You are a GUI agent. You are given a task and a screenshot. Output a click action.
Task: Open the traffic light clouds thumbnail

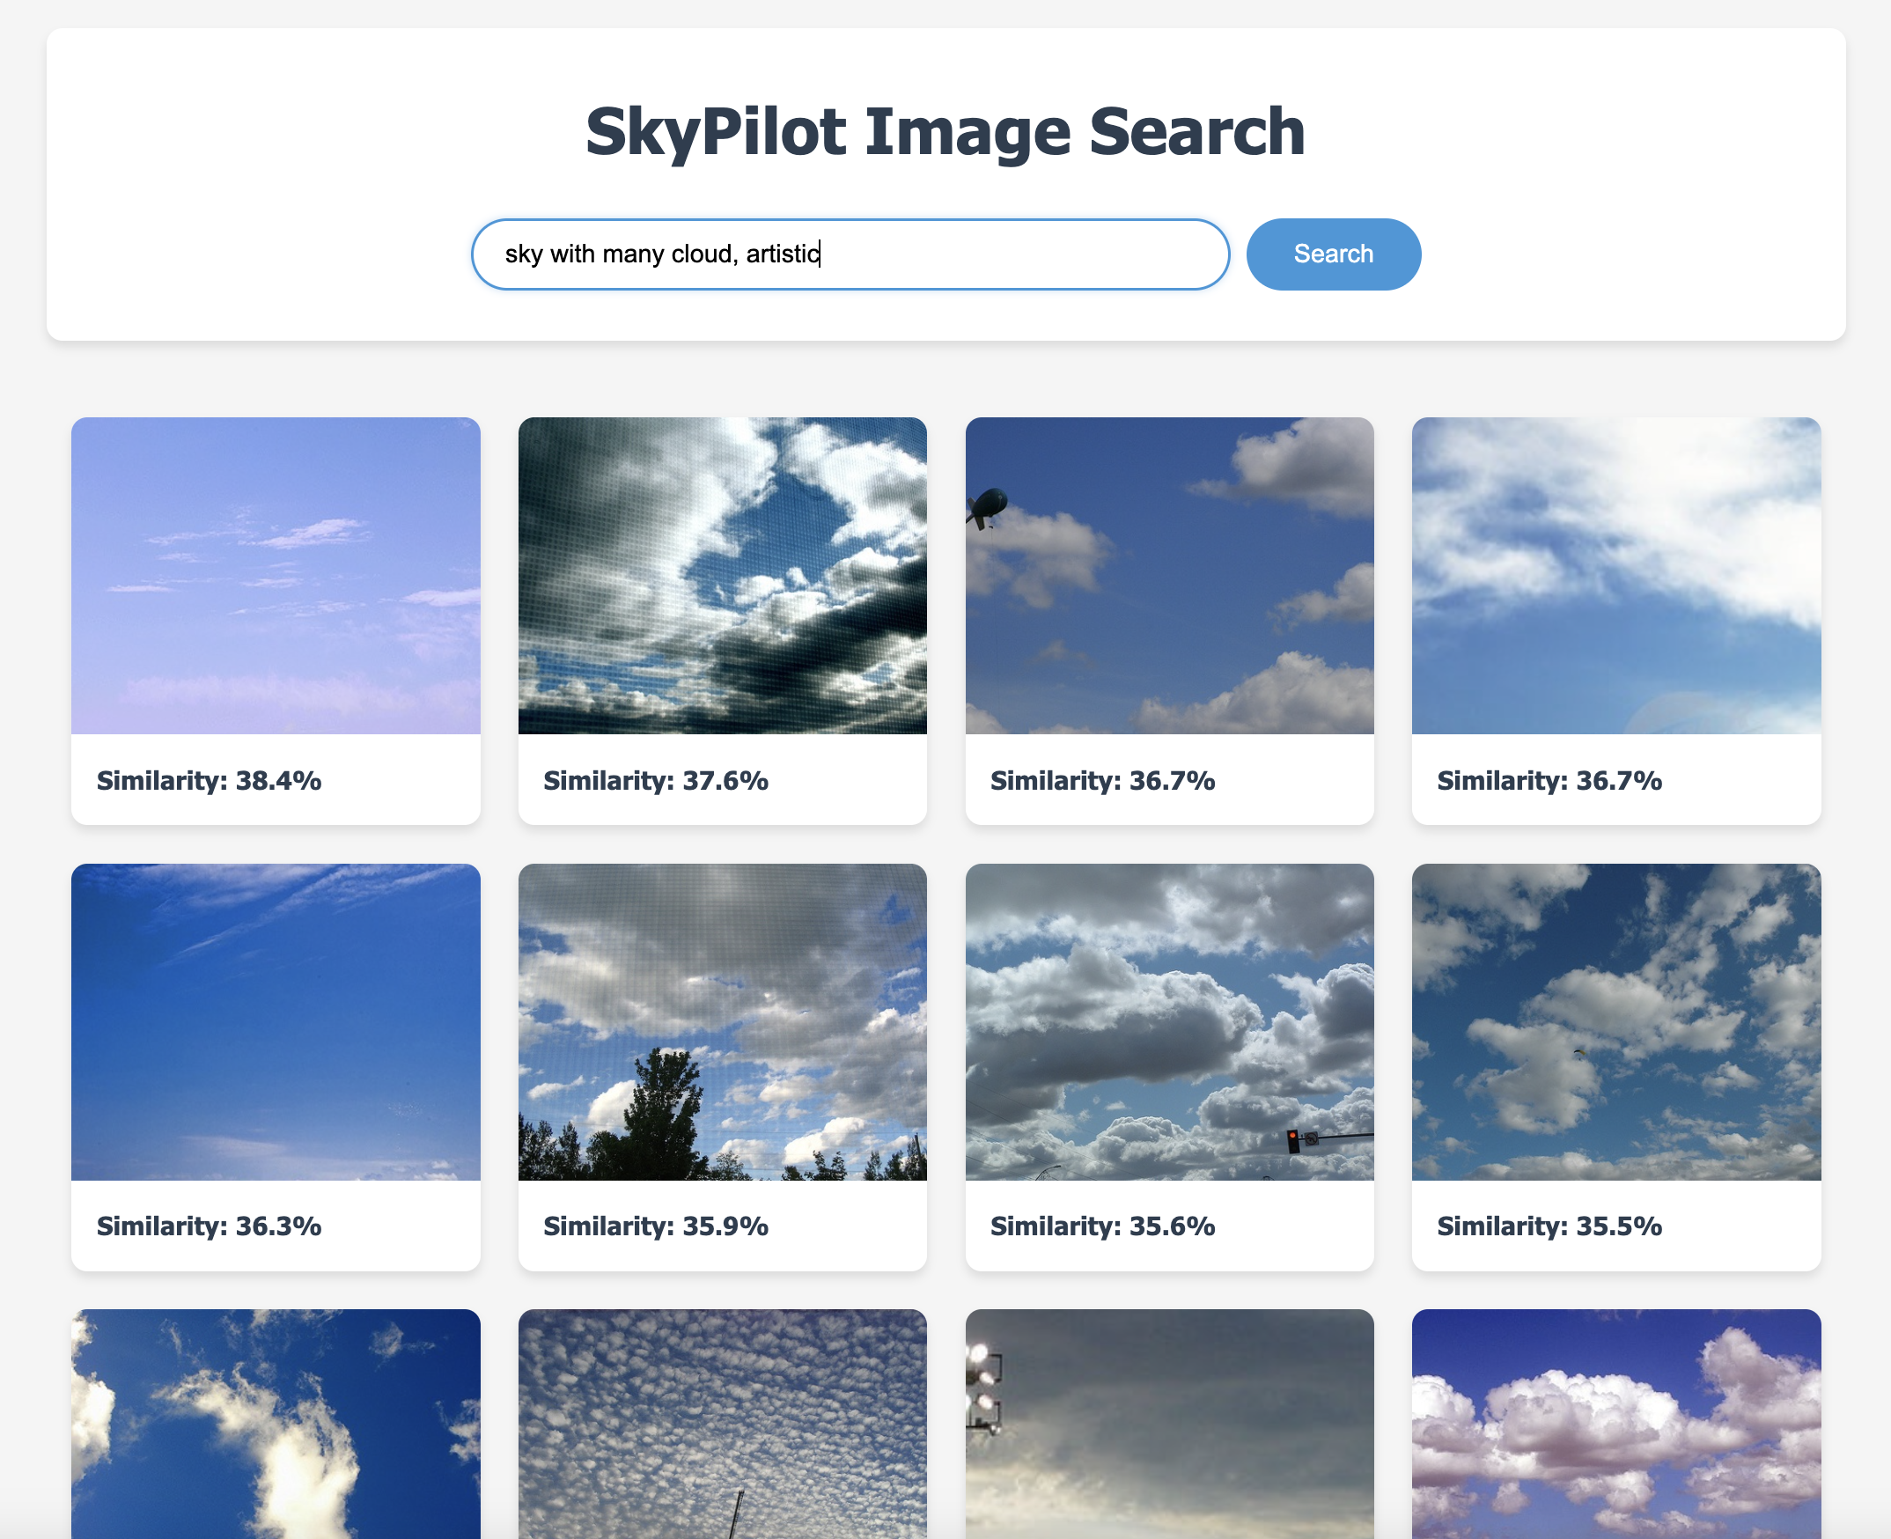point(1169,1021)
